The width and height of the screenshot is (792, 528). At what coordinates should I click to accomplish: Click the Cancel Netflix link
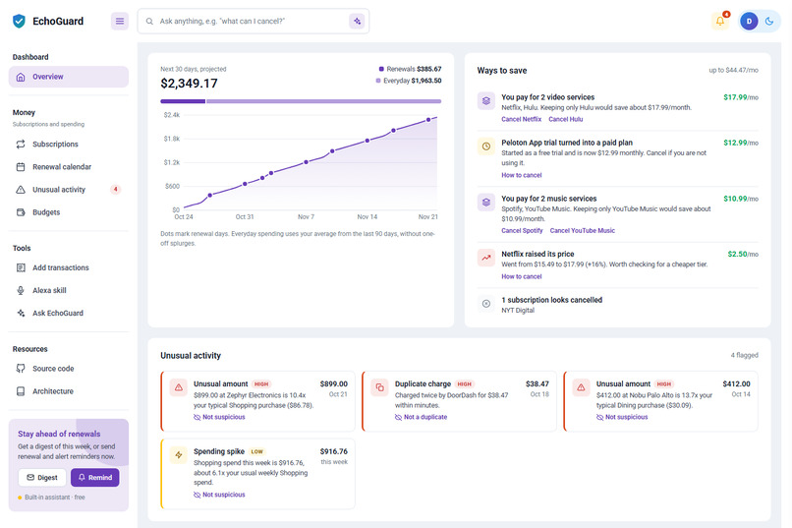coord(521,119)
